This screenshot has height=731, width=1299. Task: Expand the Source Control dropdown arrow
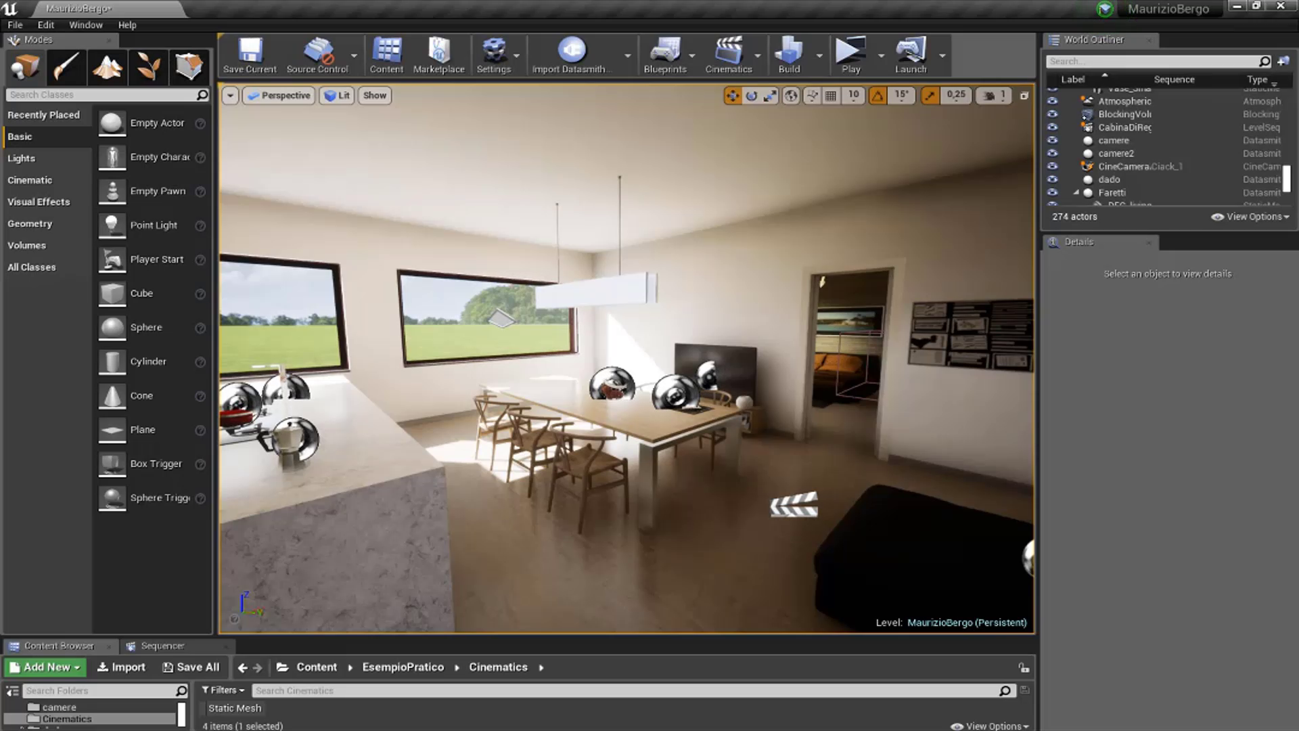pos(354,56)
